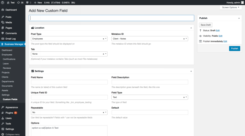Click the Field Name input box
The height and width of the screenshot is (136, 245).
pos(69,82)
